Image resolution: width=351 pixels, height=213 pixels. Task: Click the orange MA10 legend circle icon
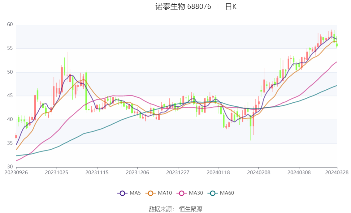tap(150, 193)
